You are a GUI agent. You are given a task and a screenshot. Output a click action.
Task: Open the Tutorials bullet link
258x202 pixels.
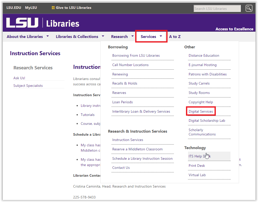click(87, 115)
